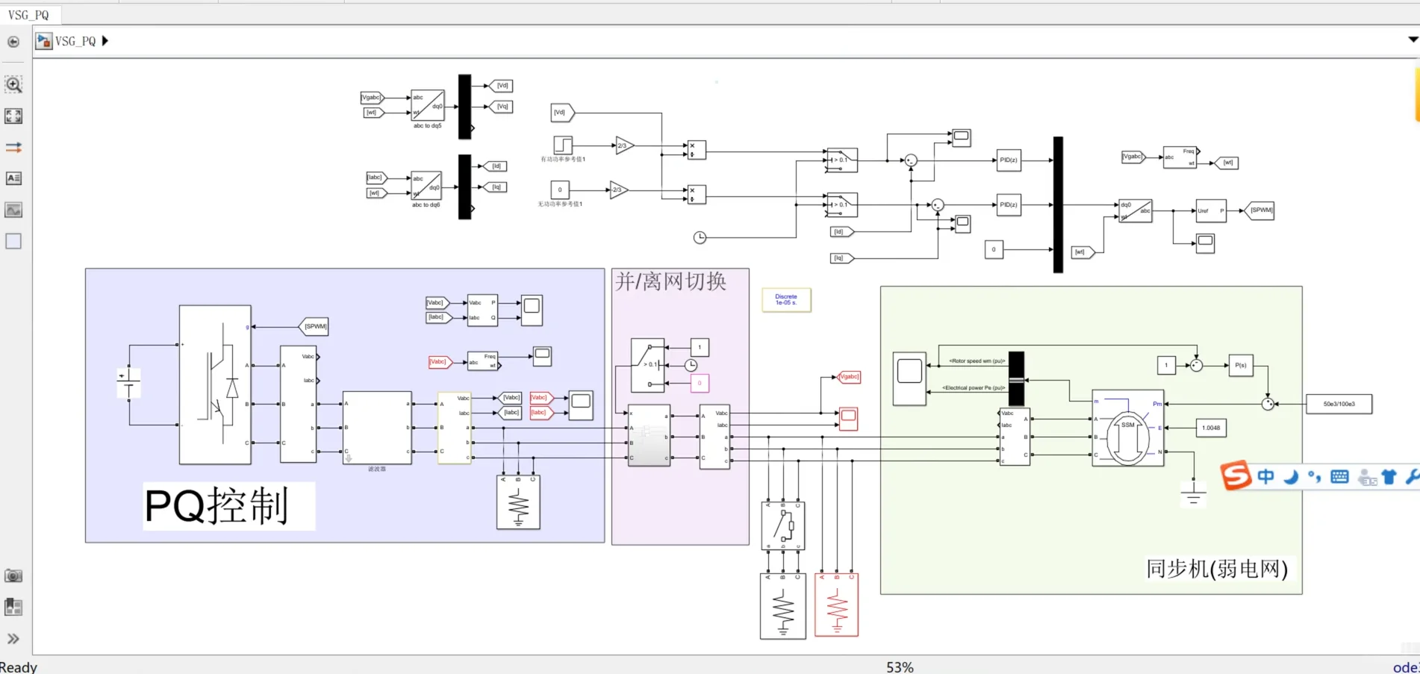
Task: Expand the VSG_PQ breadcrumb arrow
Action: point(105,41)
